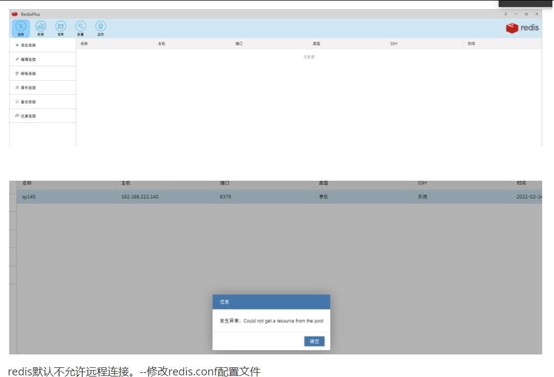Click the RedisPlus title bar hamburger menu icon
Screen dimensions: 554x377
(x=506, y=14)
